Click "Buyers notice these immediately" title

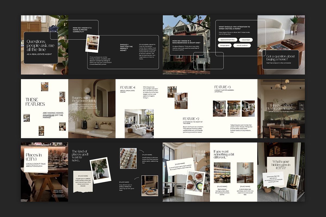coord(84,99)
